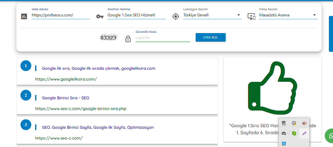Click the Windows Security shield tray icon
Viewport: 333px width, 147px height.
click(294, 123)
